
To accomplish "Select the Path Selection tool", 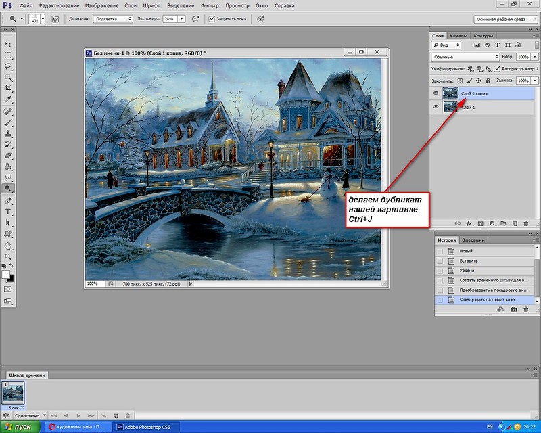I will 7,223.
